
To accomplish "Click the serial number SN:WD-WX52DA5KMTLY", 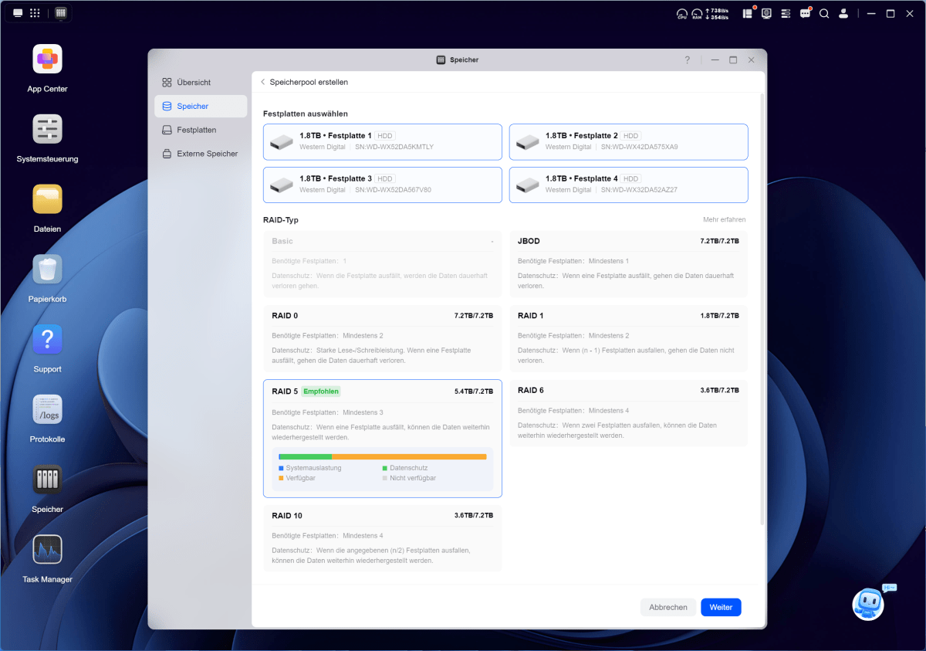I will pyautogui.click(x=394, y=147).
